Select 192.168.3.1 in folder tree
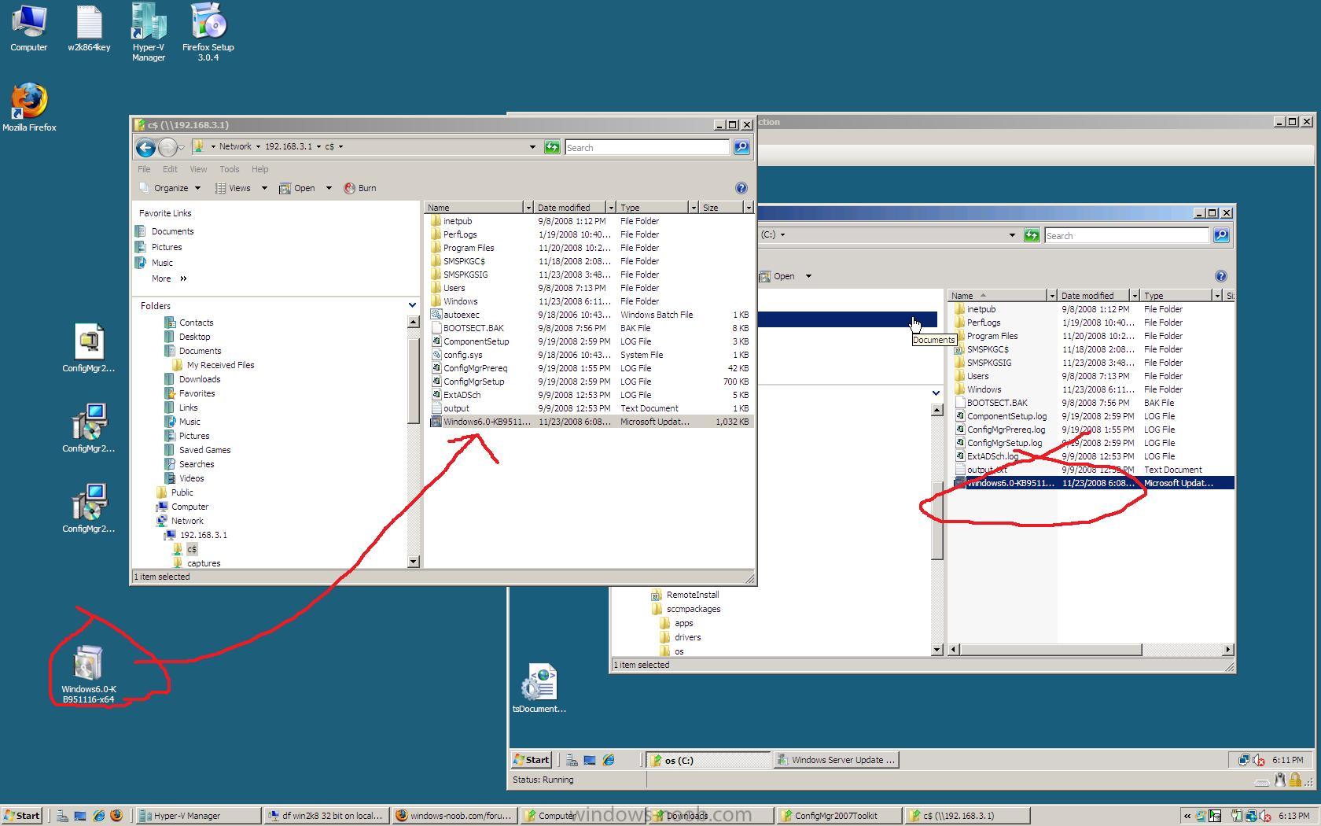The height and width of the screenshot is (826, 1321). tap(203, 535)
